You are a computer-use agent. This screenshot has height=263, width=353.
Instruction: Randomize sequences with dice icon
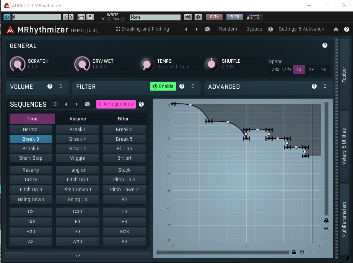[x=87, y=104]
